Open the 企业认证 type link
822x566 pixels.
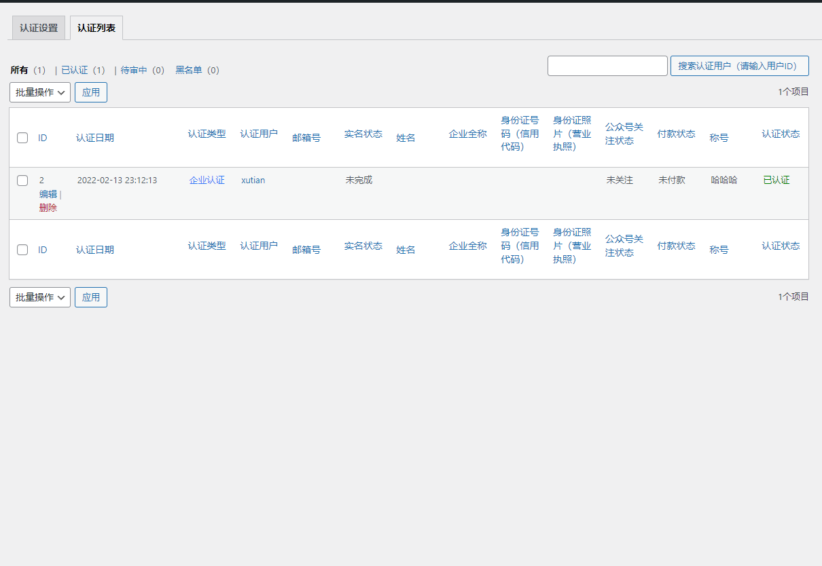pos(207,181)
